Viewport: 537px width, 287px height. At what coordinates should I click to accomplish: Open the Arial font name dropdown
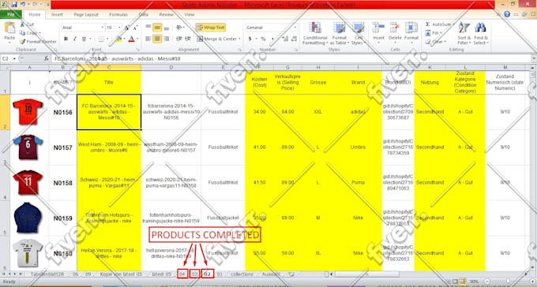coord(102,28)
